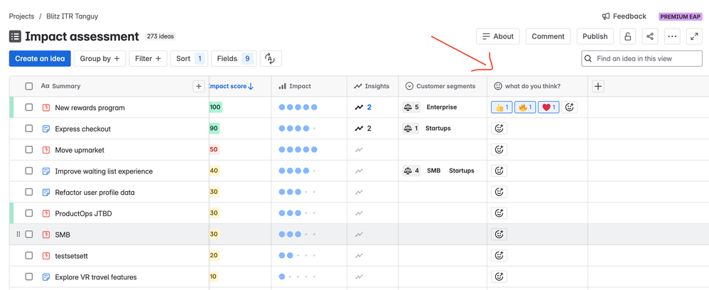Toggle thumbs up reaction on New rewards program
The height and width of the screenshot is (290, 709).
[x=502, y=107]
